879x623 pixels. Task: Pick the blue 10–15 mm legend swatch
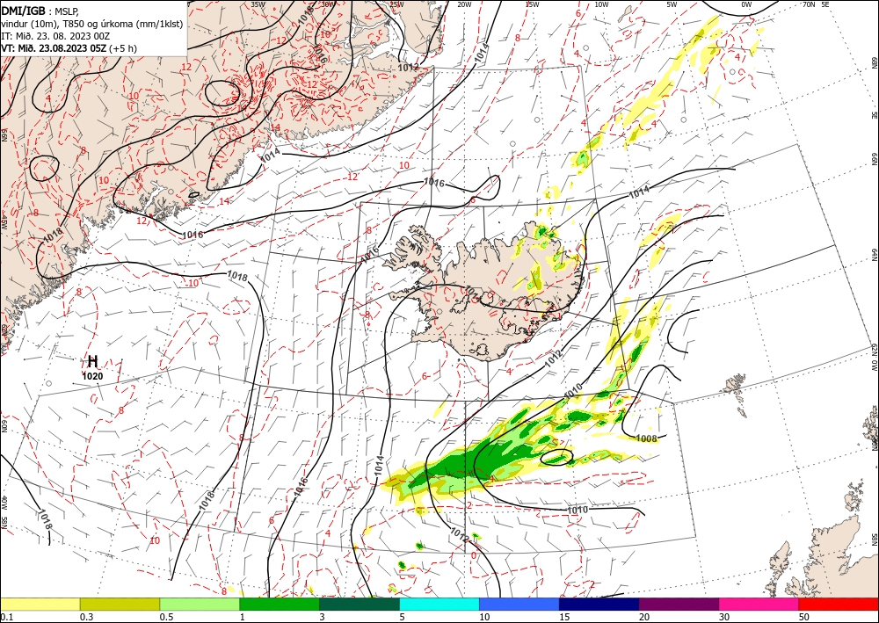pyautogui.click(x=519, y=604)
